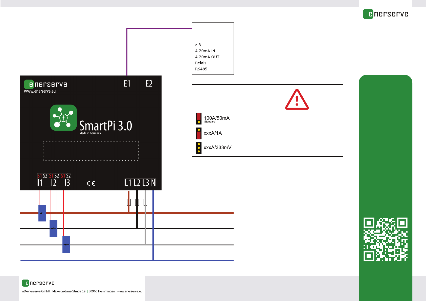The width and height of the screenshot is (426, 301).
Task: Scan-click the QR code on green sidebar
Action: point(385,239)
